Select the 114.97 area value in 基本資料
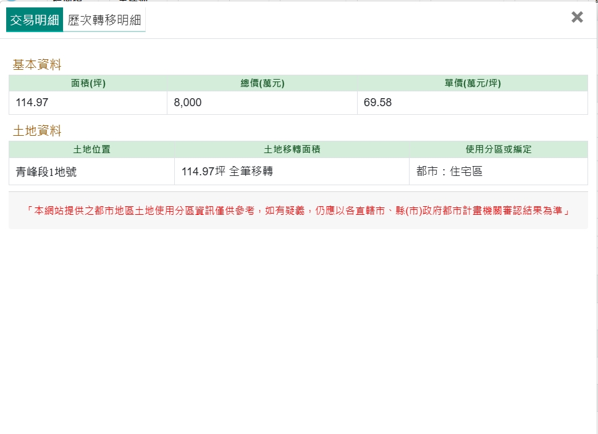 click(32, 102)
